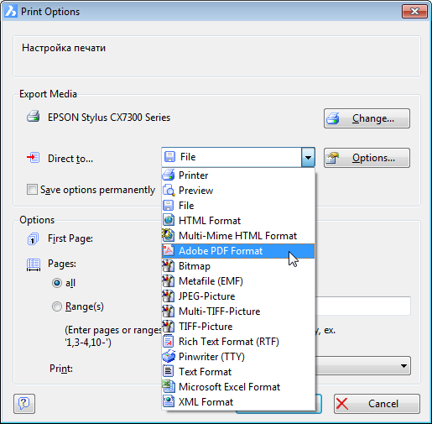This screenshot has width=432, height=424.
Task: Click the Direct to File combo box field
Action: [238, 157]
